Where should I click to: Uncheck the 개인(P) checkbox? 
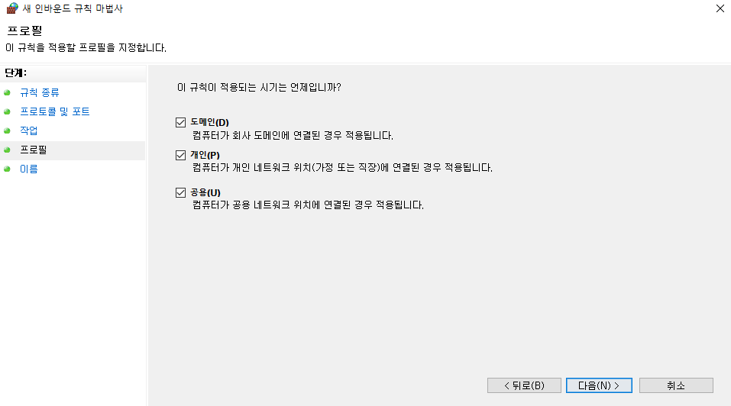180,155
